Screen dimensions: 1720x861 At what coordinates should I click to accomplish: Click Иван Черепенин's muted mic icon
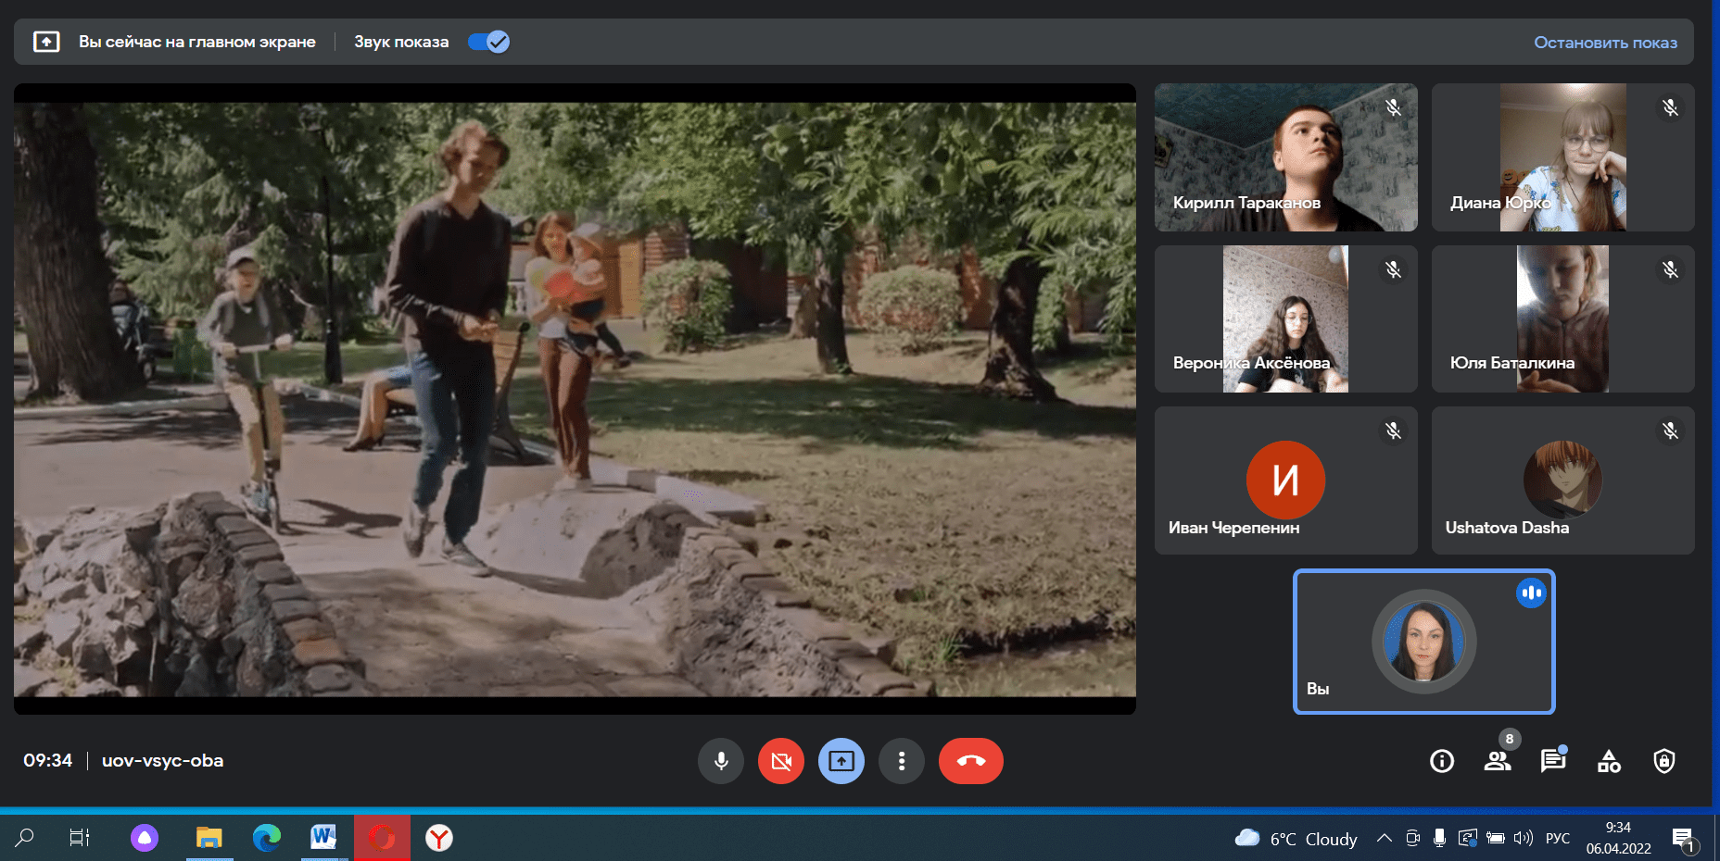pos(1393,430)
